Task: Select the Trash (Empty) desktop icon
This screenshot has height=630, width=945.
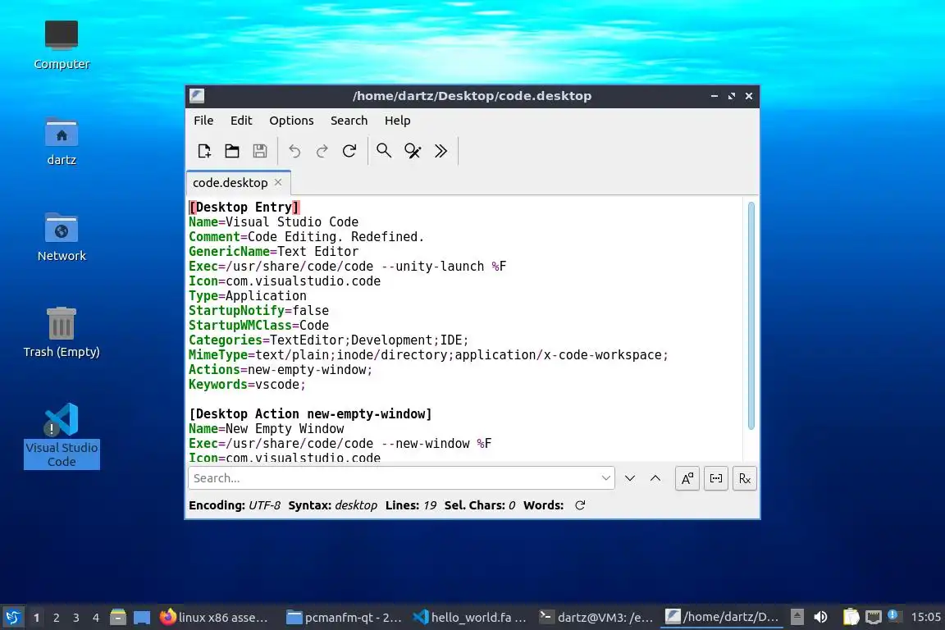Action: (62, 333)
